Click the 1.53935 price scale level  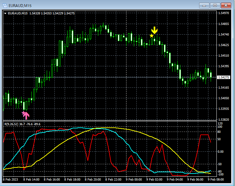point(223,109)
